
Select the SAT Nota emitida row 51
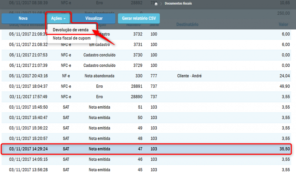146,107
